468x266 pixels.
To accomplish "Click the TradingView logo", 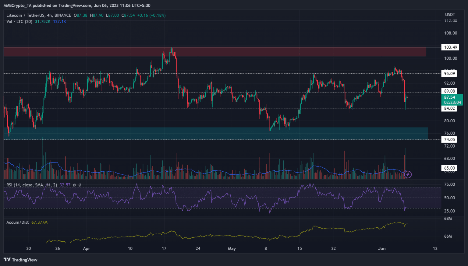I will [x=20, y=260].
